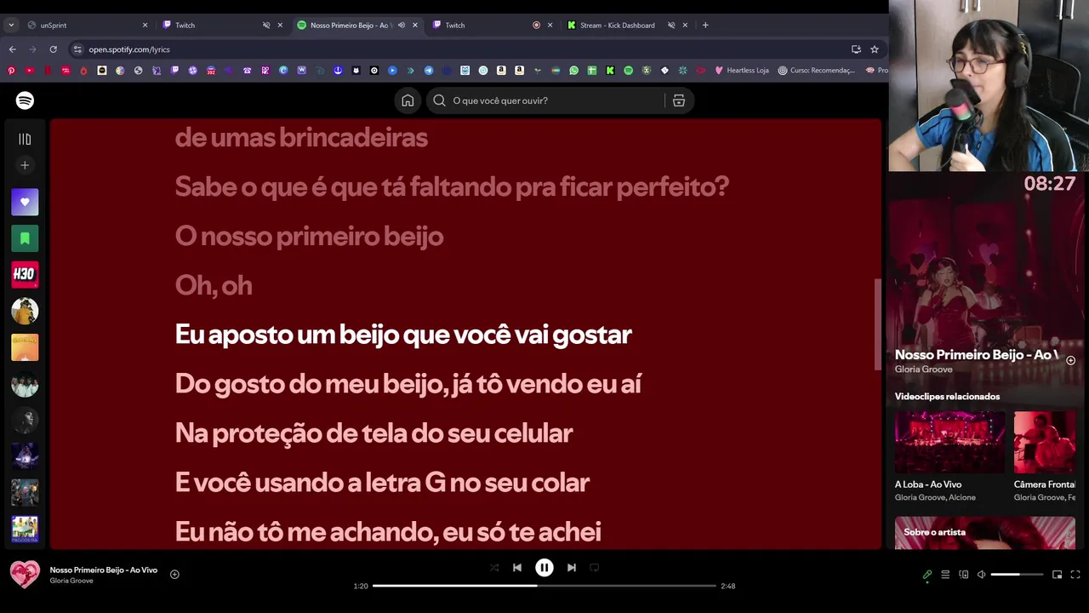
Task: Toggle shuffle in player bar
Action: point(494,568)
